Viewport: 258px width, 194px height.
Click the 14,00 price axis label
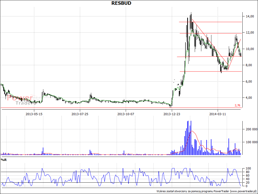(249, 16)
